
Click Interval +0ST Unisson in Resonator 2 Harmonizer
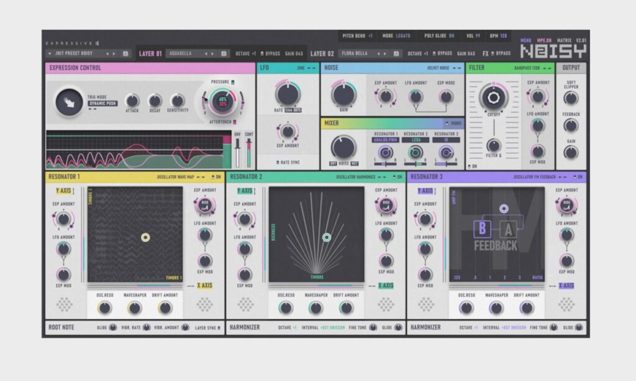323,328
